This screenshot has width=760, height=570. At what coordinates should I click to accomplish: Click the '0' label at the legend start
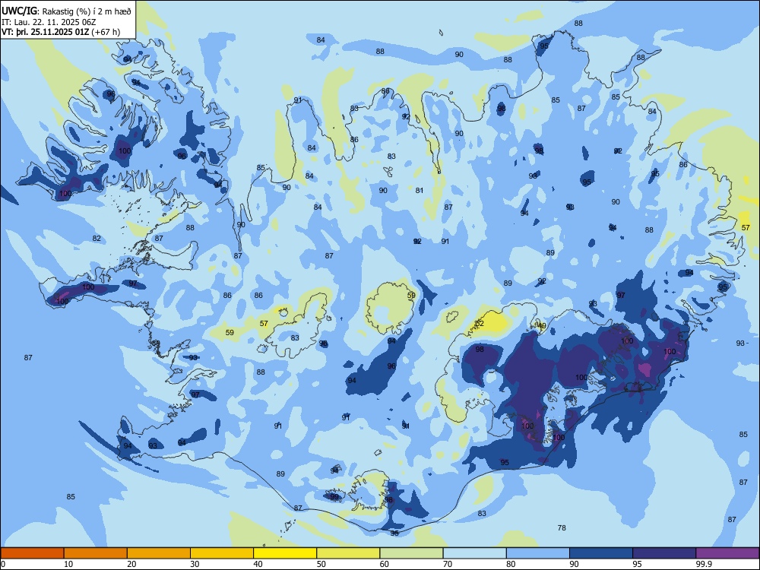(3, 564)
